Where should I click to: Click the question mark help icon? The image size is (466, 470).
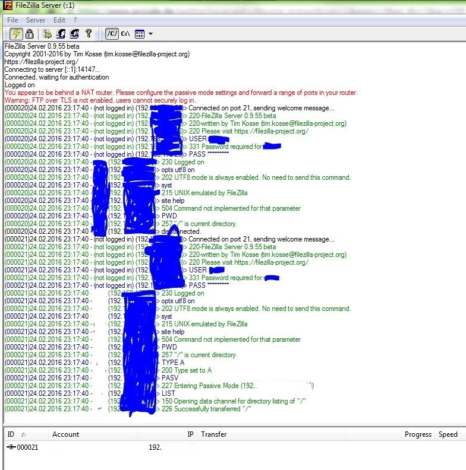89,33
